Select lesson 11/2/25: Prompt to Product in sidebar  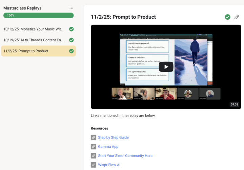38,51
